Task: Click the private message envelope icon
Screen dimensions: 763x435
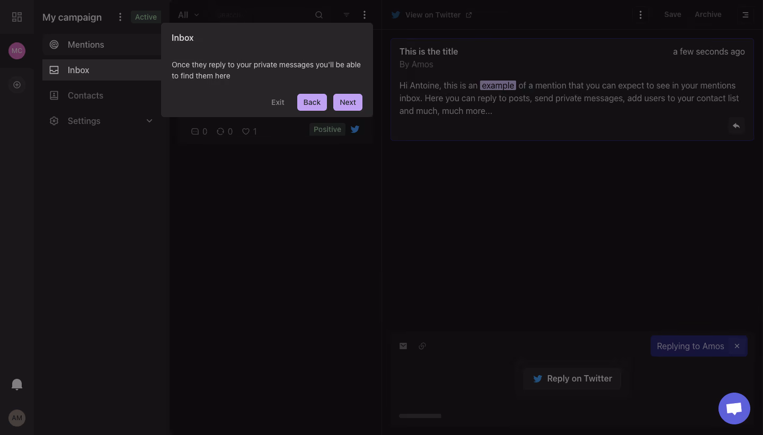Action: pos(403,346)
